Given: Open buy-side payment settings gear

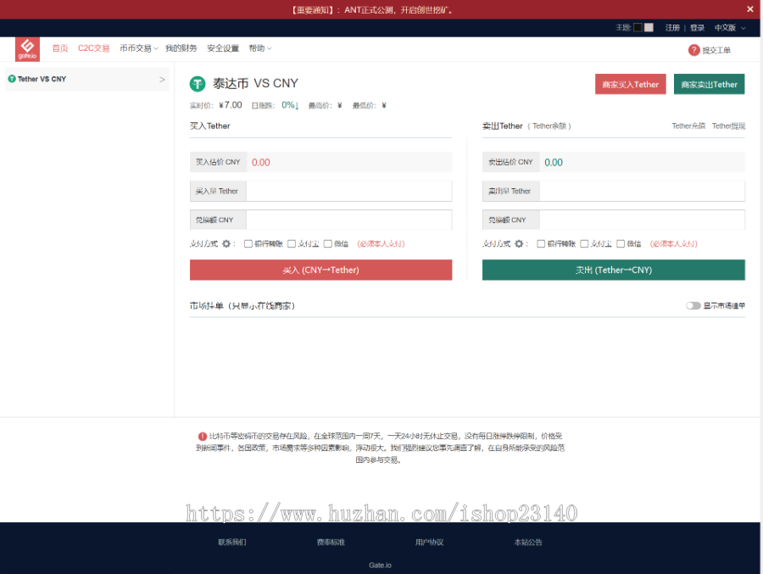Looking at the screenshot, I should point(226,243).
